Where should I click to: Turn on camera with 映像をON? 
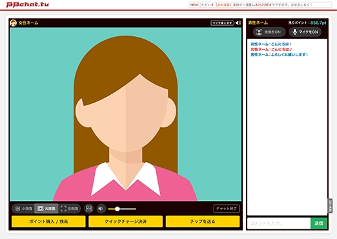269,32
